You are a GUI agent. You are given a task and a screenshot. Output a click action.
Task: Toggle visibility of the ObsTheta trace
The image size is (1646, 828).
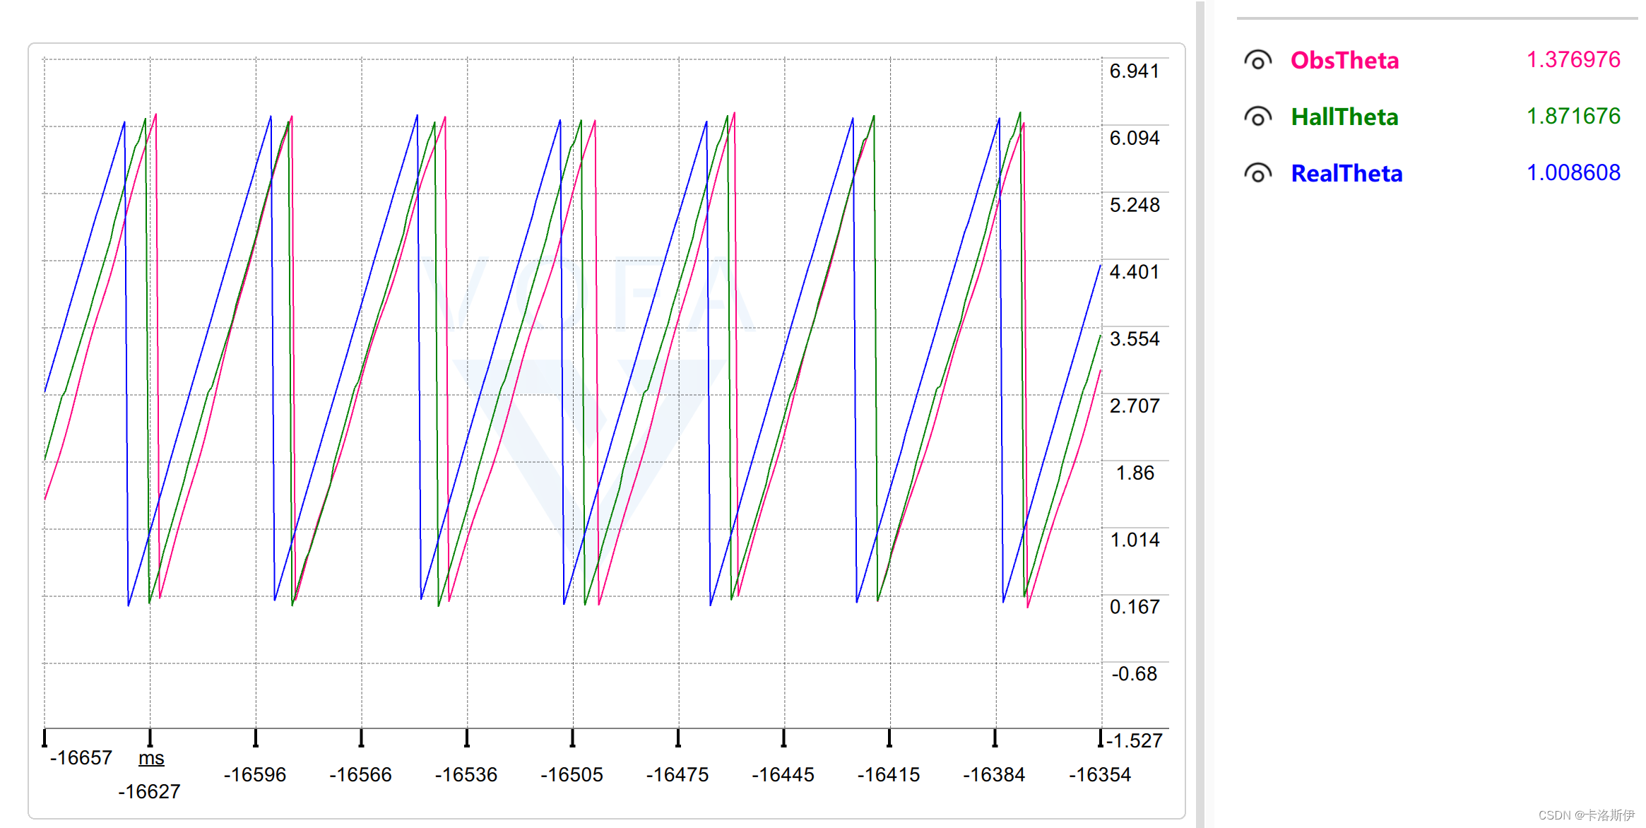[x=1257, y=60]
